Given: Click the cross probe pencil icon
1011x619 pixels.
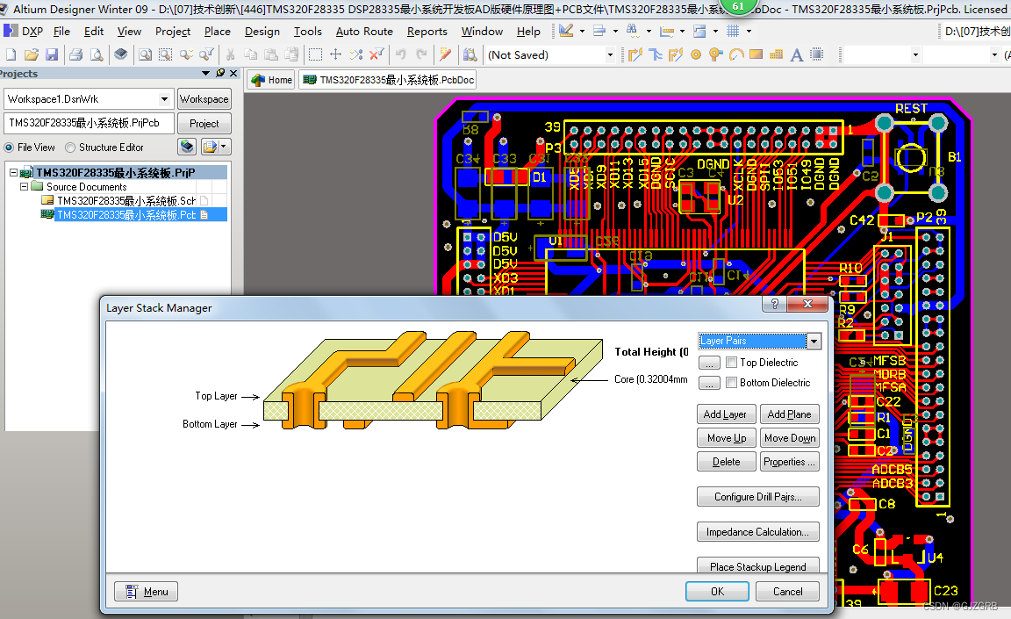Looking at the screenshot, I should 445,54.
